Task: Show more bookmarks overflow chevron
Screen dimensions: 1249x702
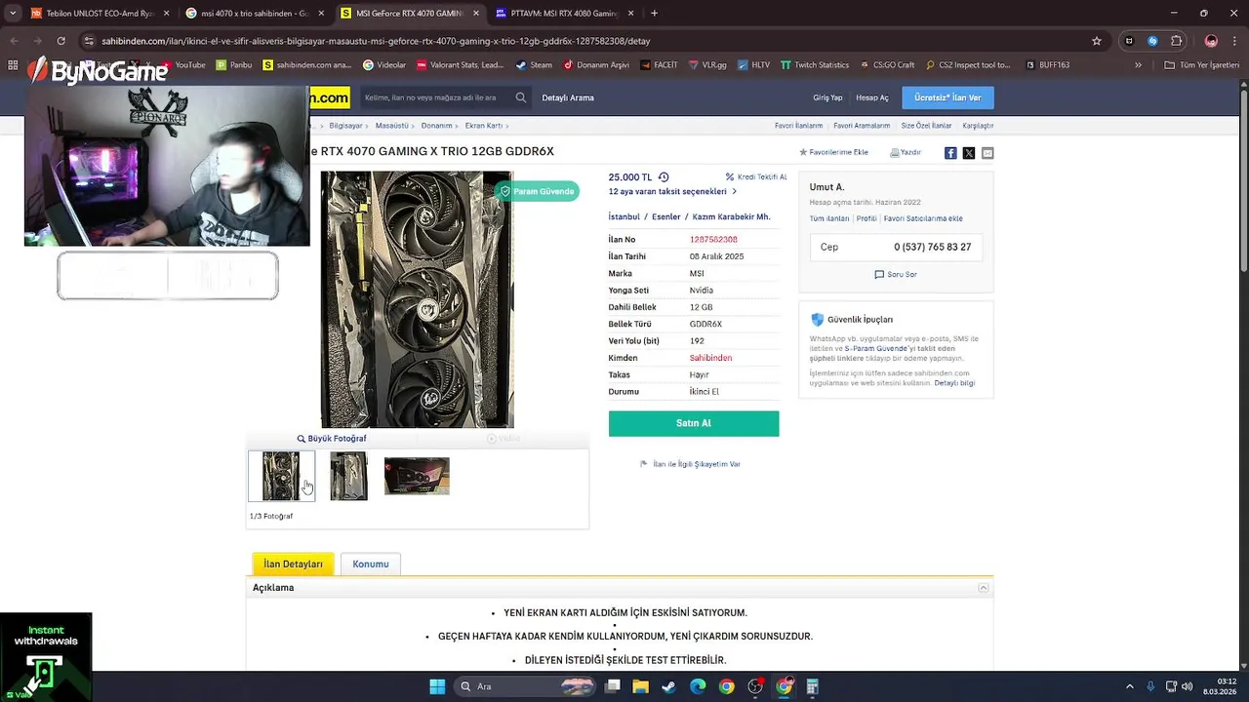Action: point(1138,65)
